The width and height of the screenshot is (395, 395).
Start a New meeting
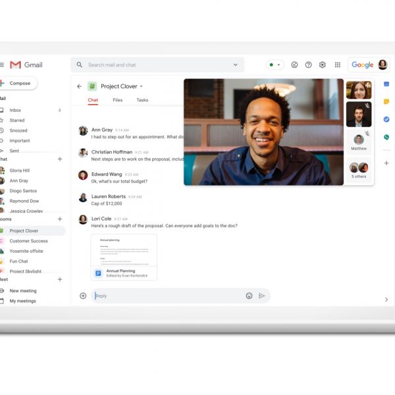[23, 290]
